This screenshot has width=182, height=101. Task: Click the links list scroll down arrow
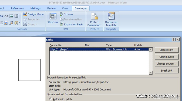(x=151, y=73)
